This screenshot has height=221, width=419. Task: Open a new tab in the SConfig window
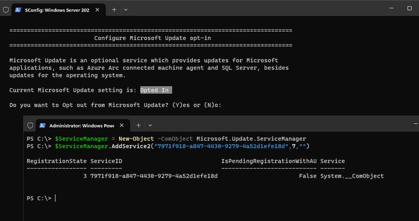point(114,10)
